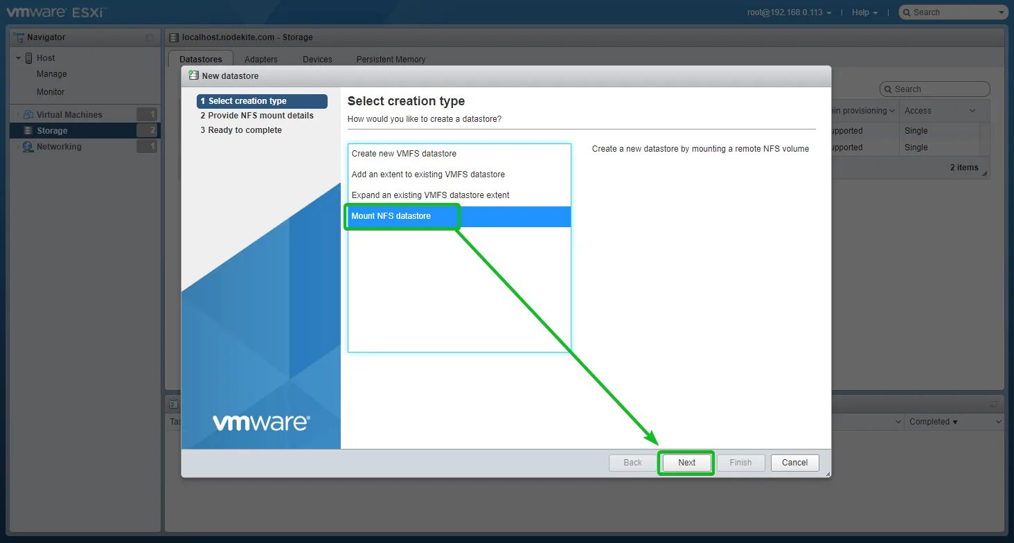Switch to the Devices tab
This screenshot has height=543, width=1014.
point(317,60)
